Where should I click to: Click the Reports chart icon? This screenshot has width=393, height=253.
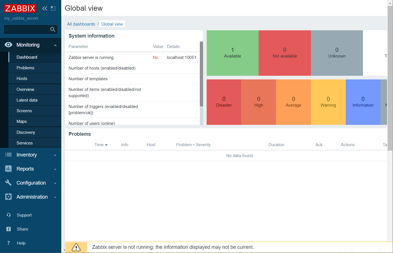[8, 169]
